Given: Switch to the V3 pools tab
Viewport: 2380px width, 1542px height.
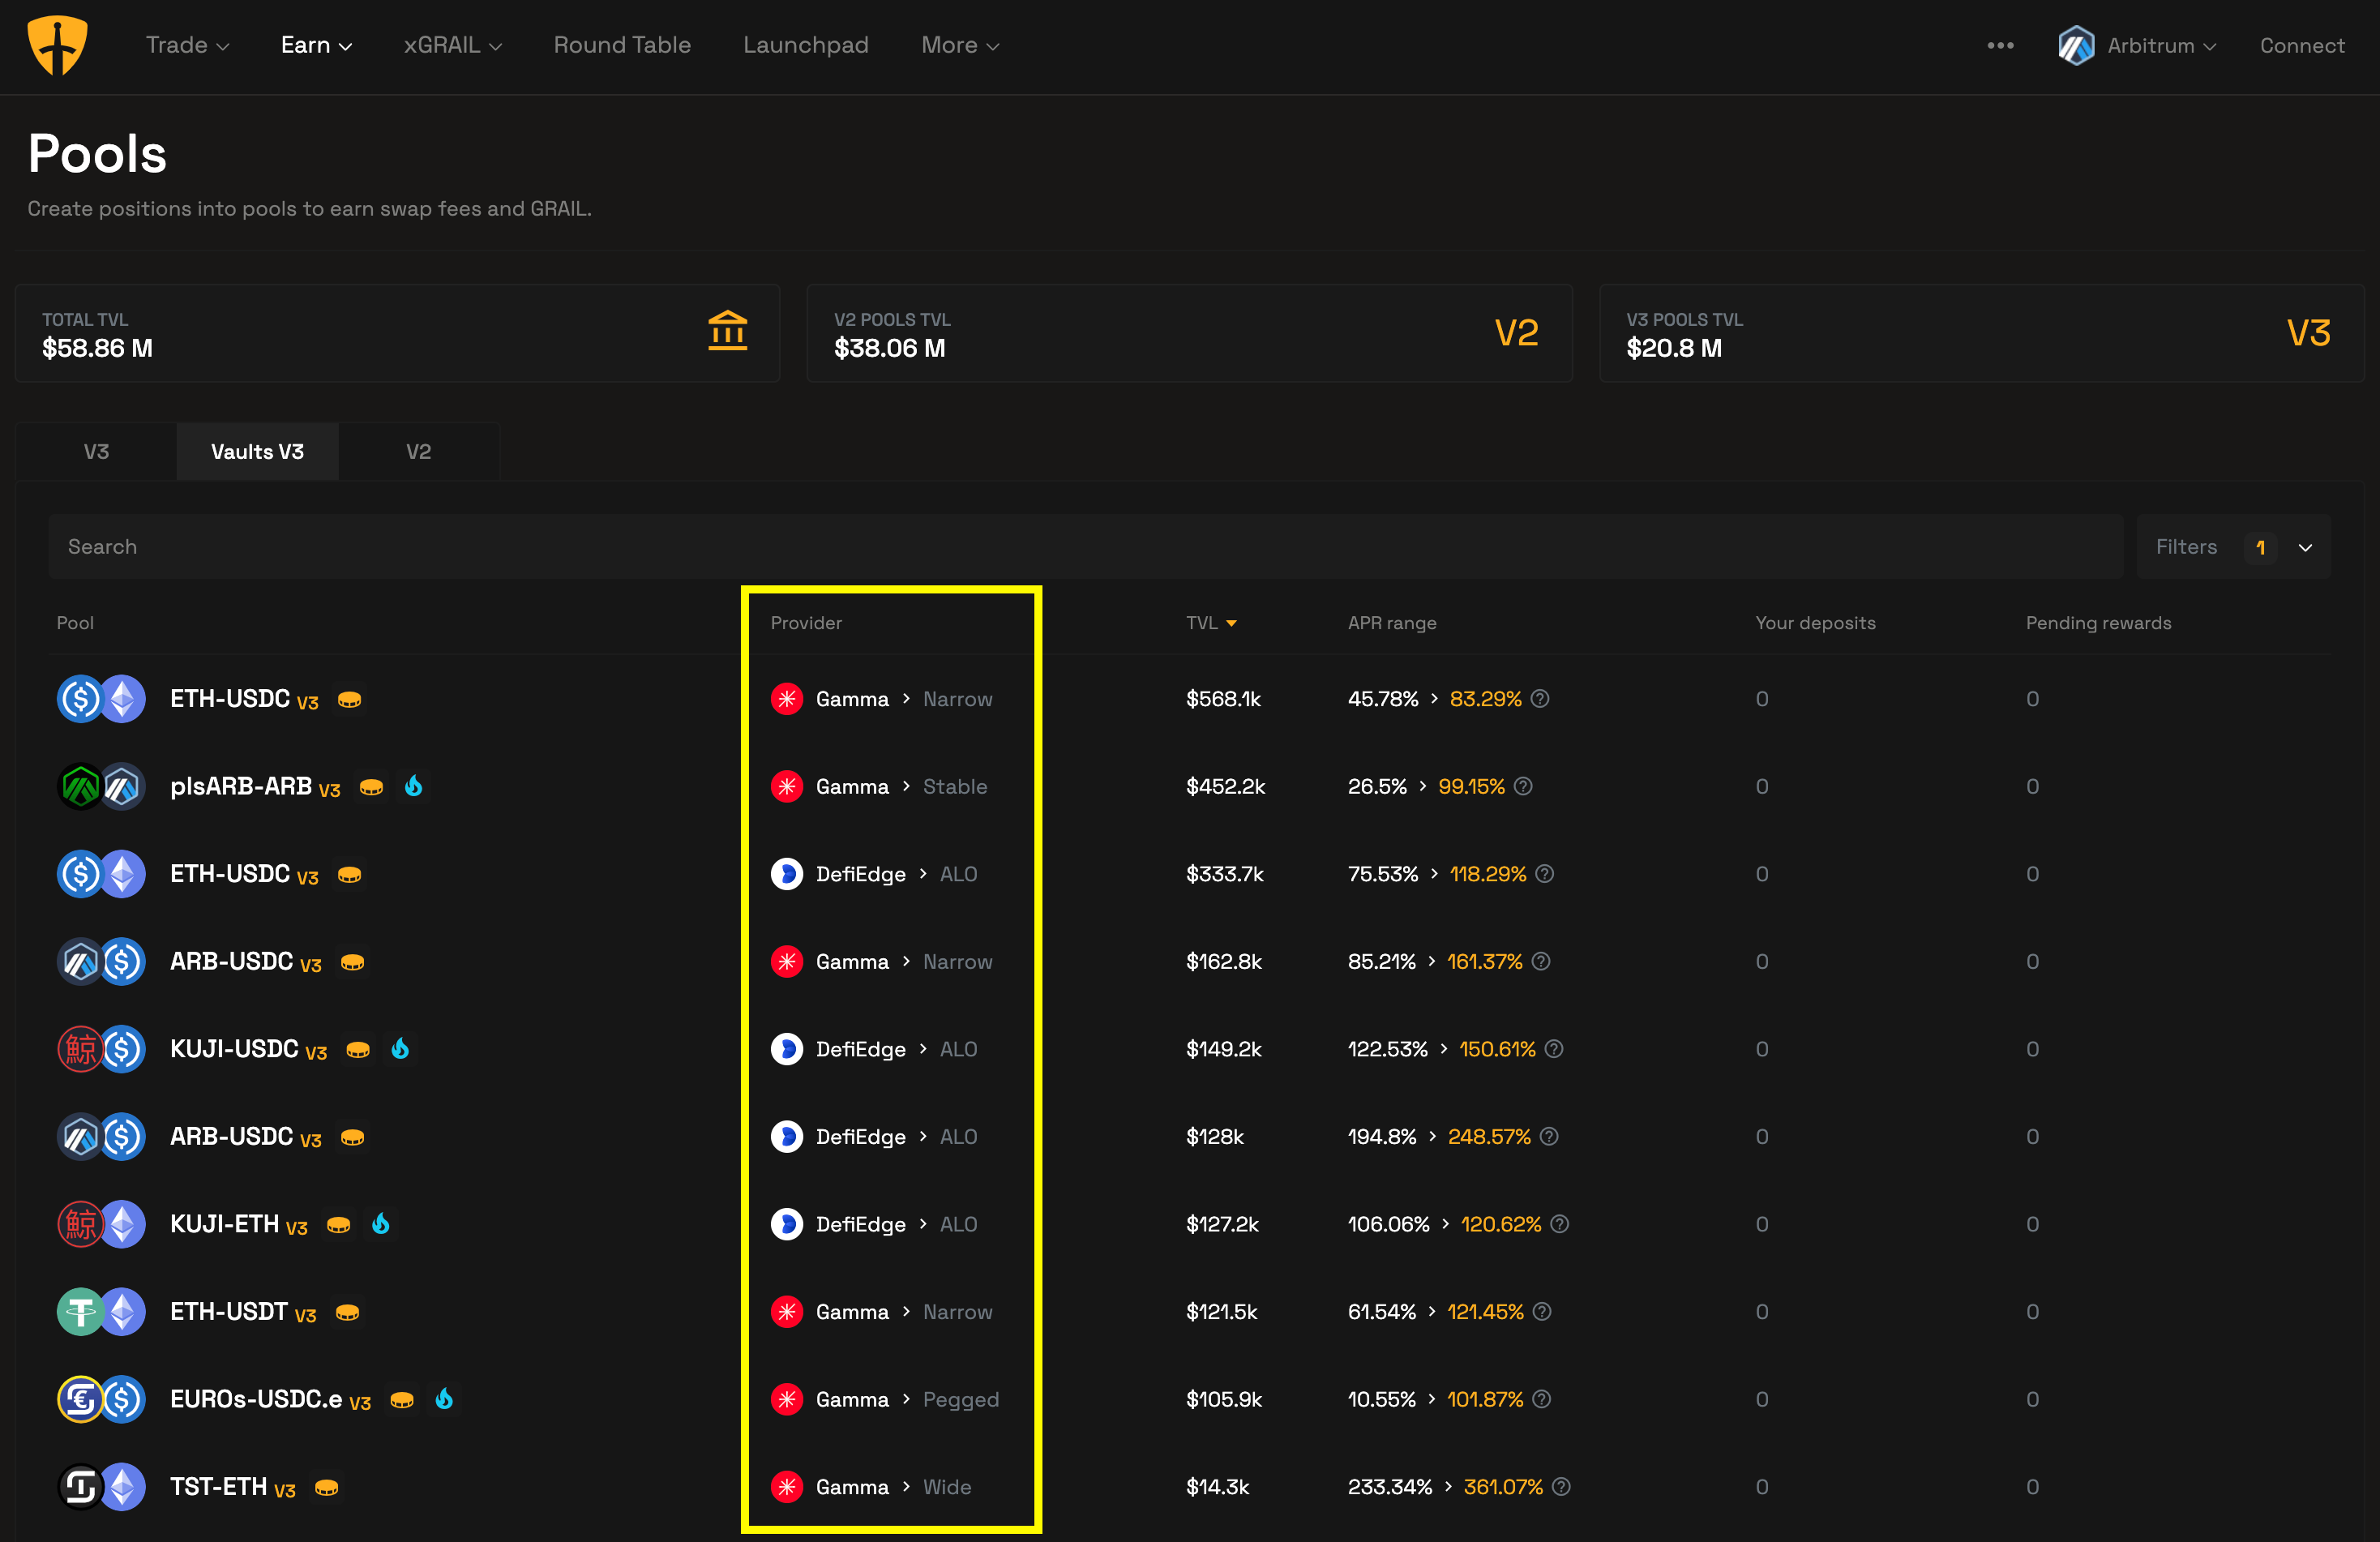Looking at the screenshot, I should (96, 452).
